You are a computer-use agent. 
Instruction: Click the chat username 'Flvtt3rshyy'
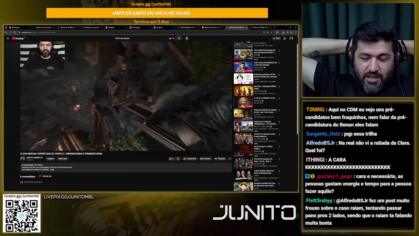(319, 201)
